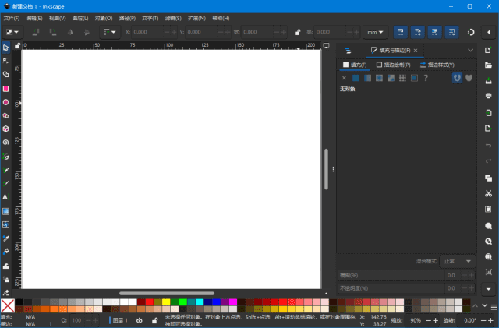Expand the dock panel chevron menu

[x=470, y=50]
